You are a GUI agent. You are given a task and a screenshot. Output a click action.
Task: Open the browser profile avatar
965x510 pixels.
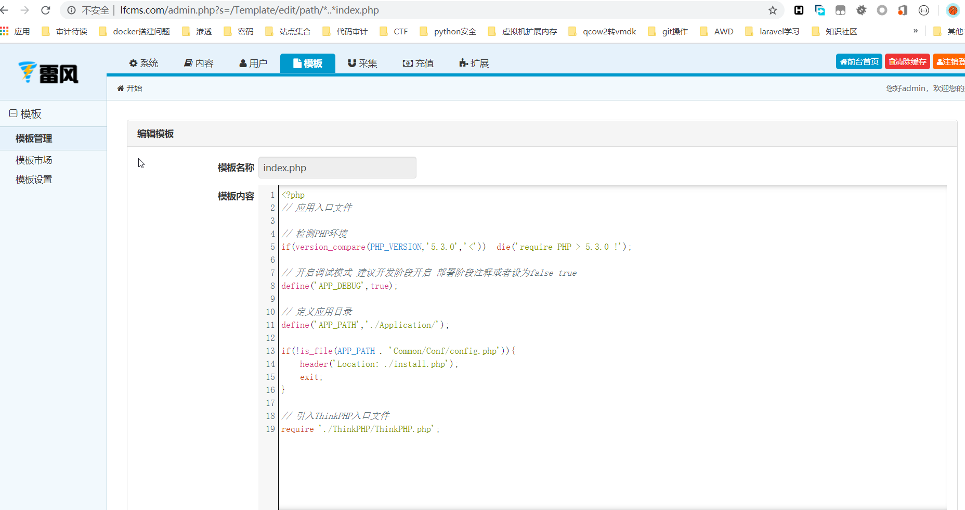pyautogui.click(x=953, y=10)
